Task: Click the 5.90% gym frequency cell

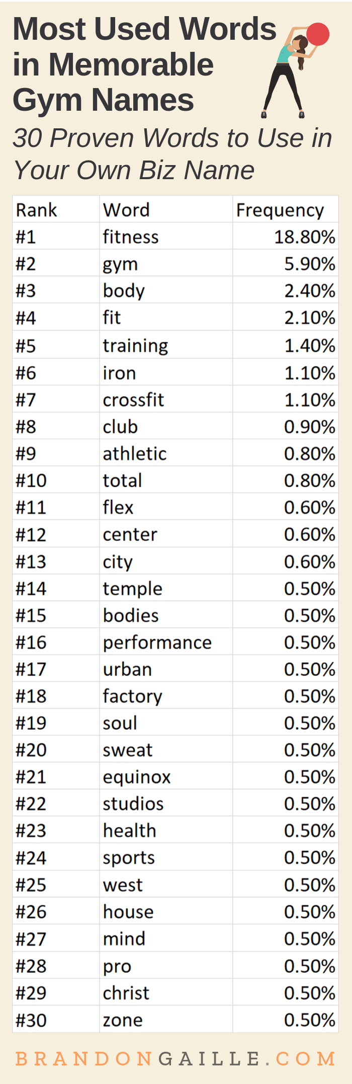Action: 310,264
